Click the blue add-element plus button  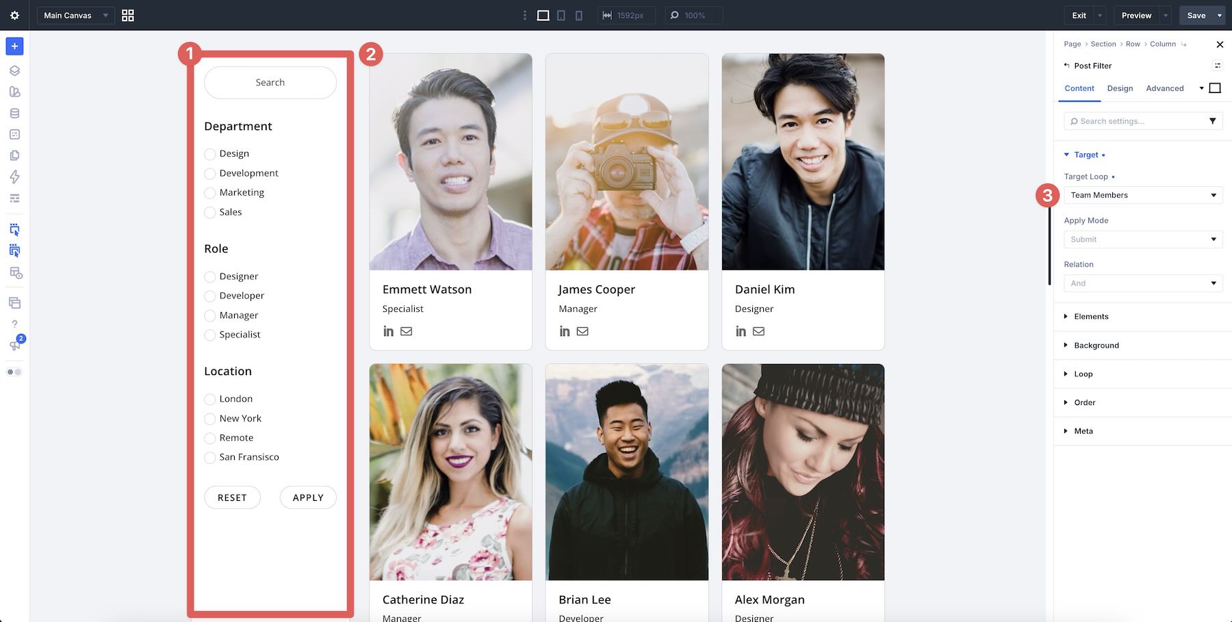click(x=14, y=46)
